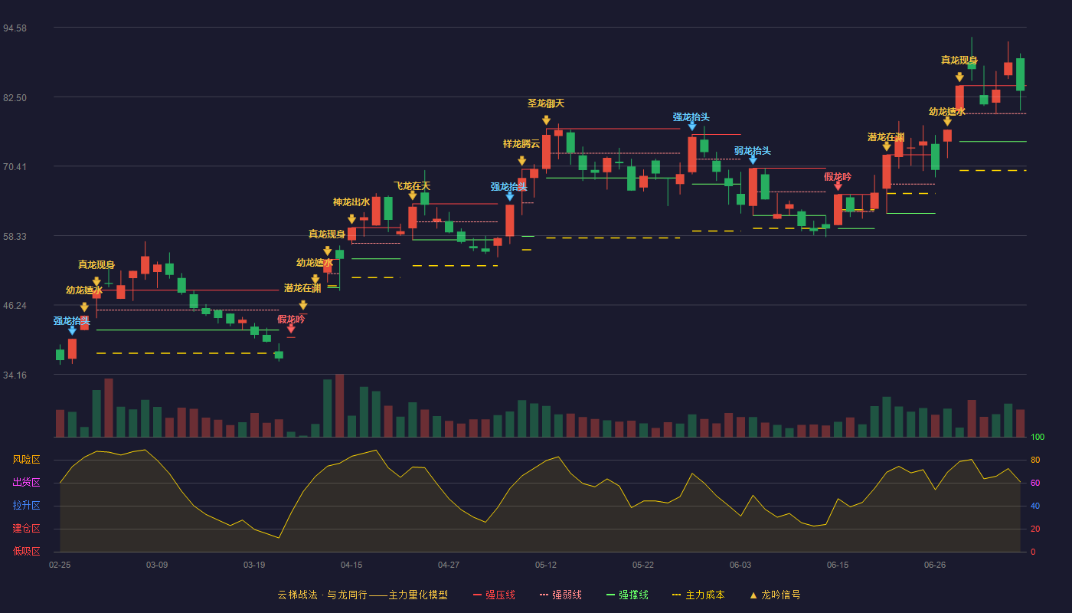
Task: Click the 风险区 zone label
Action: pos(26,460)
